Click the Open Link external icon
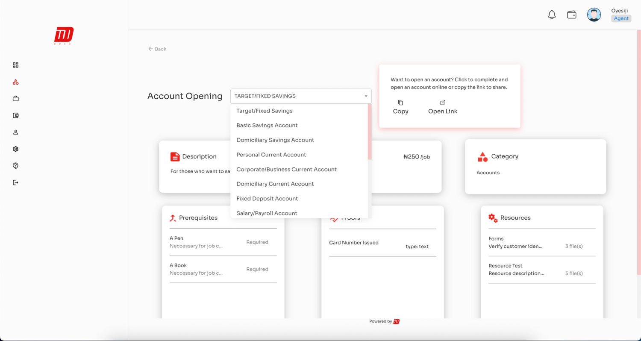641x341 pixels. tap(443, 103)
